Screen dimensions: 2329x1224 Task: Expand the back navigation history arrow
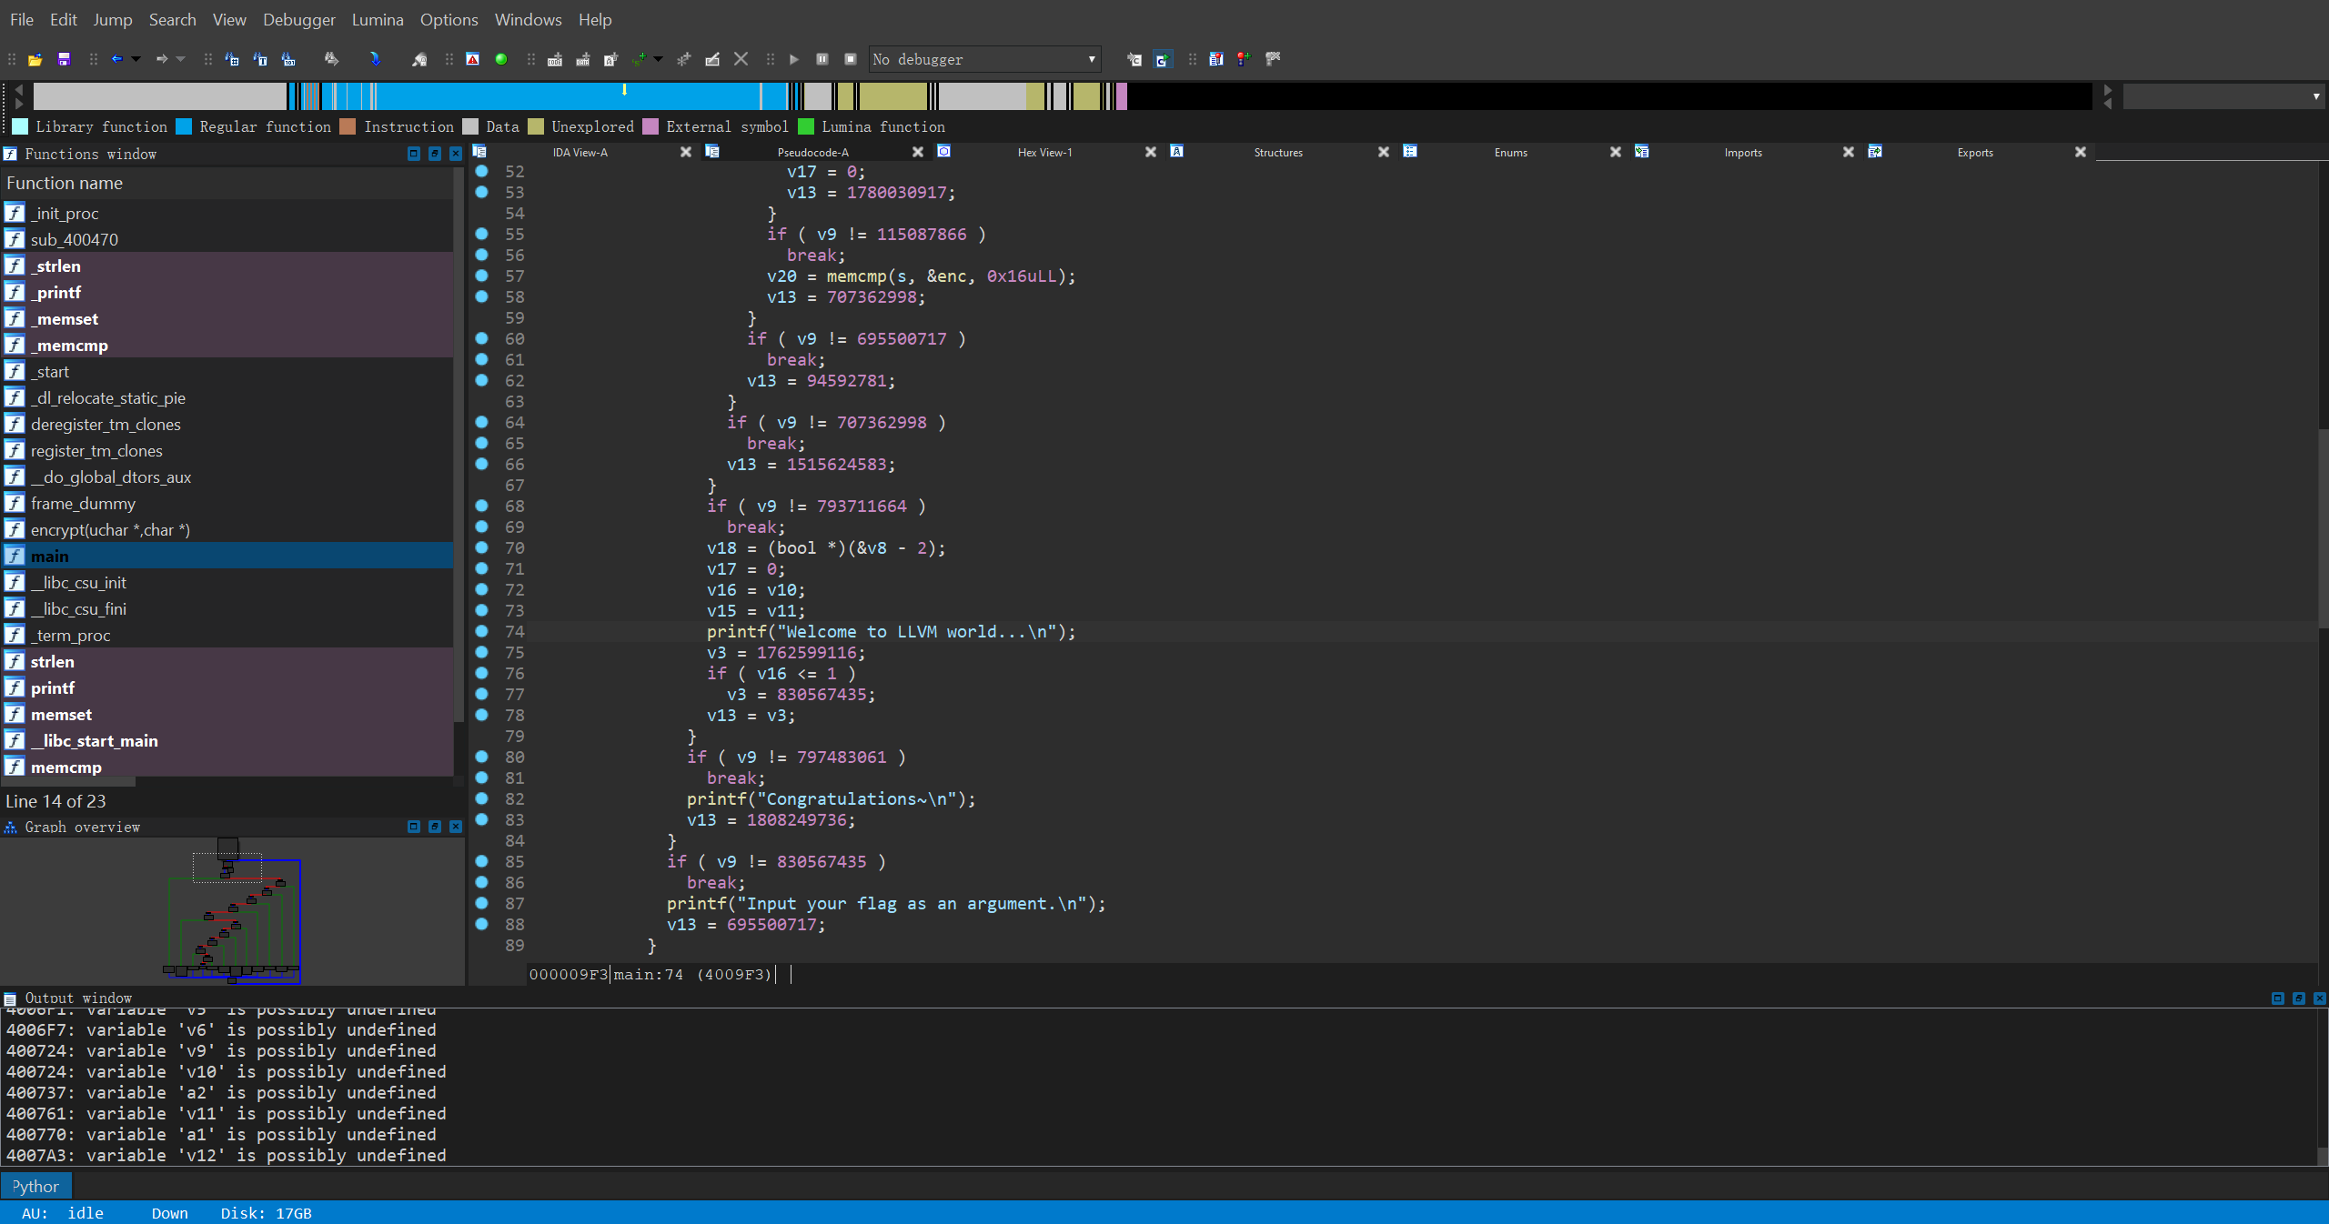click(x=136, y=59)
